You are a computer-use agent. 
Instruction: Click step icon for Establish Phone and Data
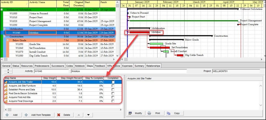point(6,90)
